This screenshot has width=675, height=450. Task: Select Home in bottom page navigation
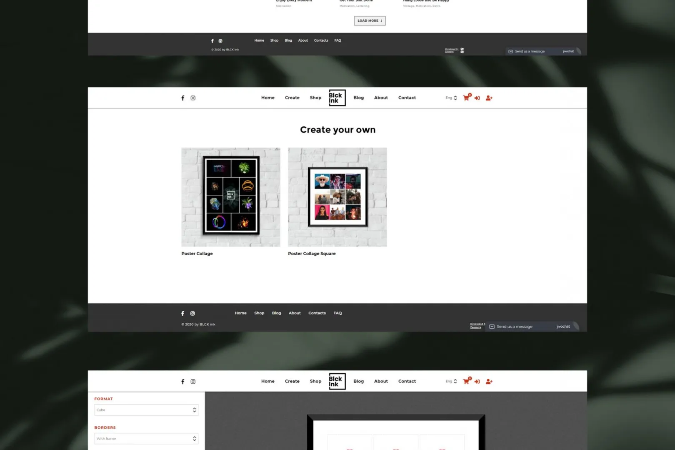tap(268, 381)
